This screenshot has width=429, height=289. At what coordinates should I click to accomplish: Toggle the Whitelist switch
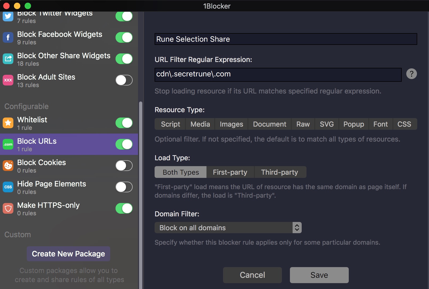coord(124,123)
